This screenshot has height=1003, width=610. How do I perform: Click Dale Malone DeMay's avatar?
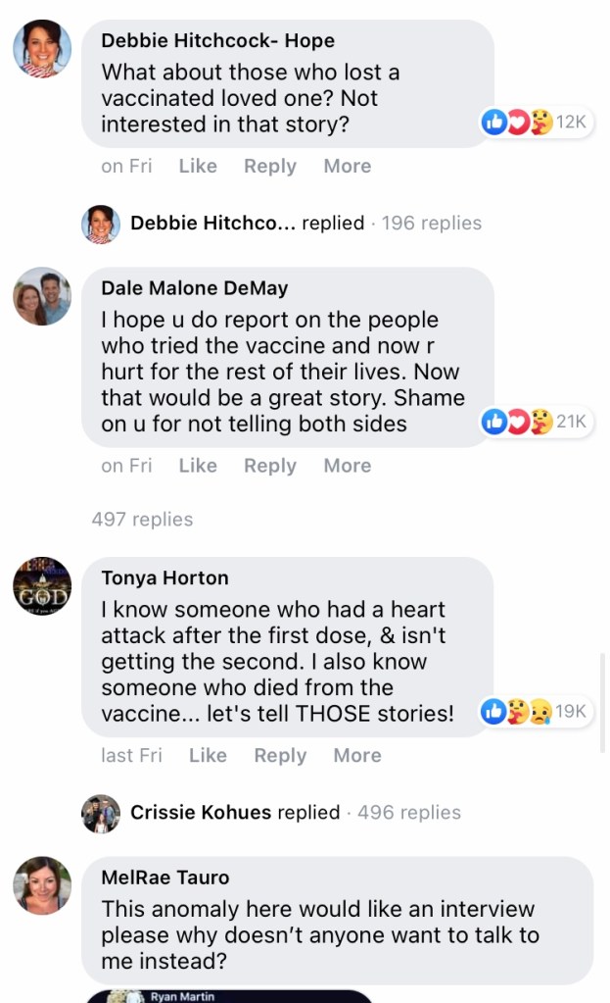point(42,296)
